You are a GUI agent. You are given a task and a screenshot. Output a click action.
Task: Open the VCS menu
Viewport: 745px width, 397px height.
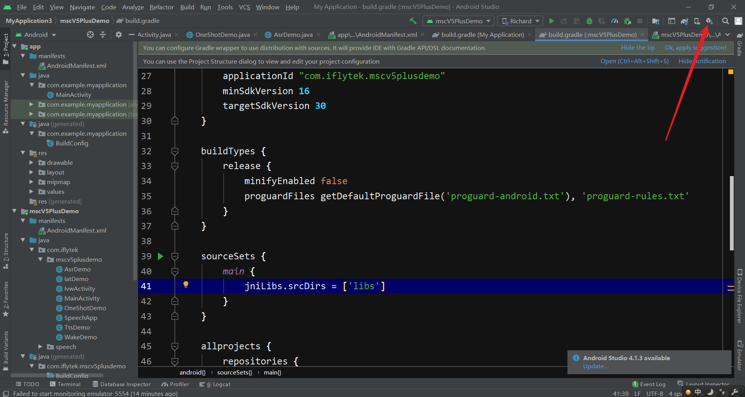pyautogui.click(x=244, y=7)
